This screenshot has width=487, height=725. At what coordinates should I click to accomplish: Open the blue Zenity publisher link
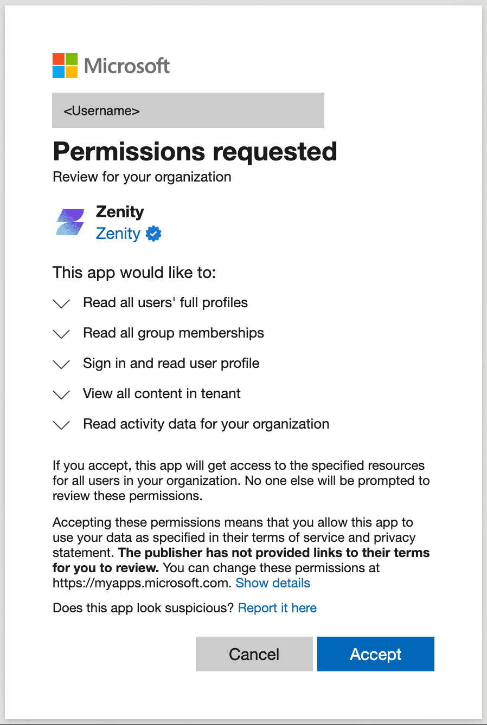click(x=118, y=234)
